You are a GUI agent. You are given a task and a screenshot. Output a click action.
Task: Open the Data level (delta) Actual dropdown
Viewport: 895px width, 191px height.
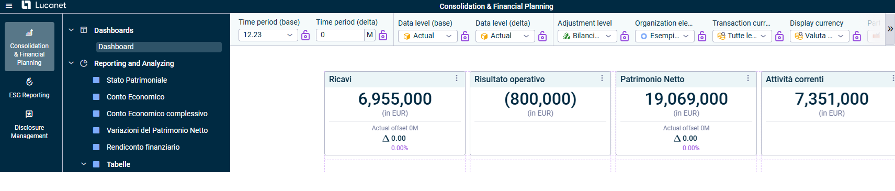click(505, 36)
